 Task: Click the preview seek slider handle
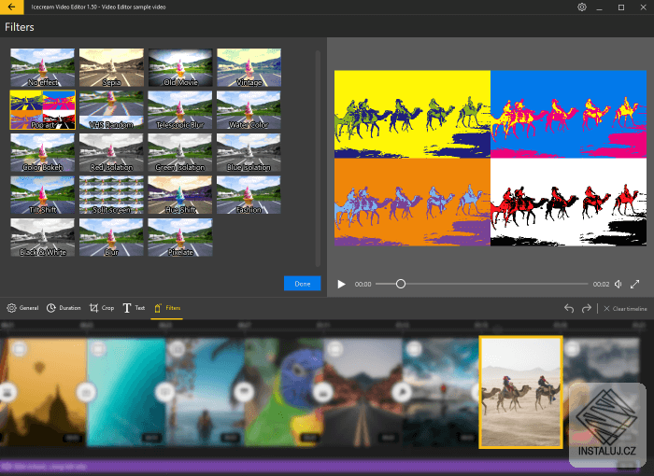coord(401,284)
